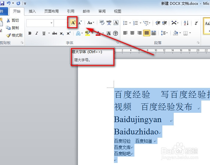Viewport: 210px width, 165px height.
Task: Align text left
Action: (125, 33)
